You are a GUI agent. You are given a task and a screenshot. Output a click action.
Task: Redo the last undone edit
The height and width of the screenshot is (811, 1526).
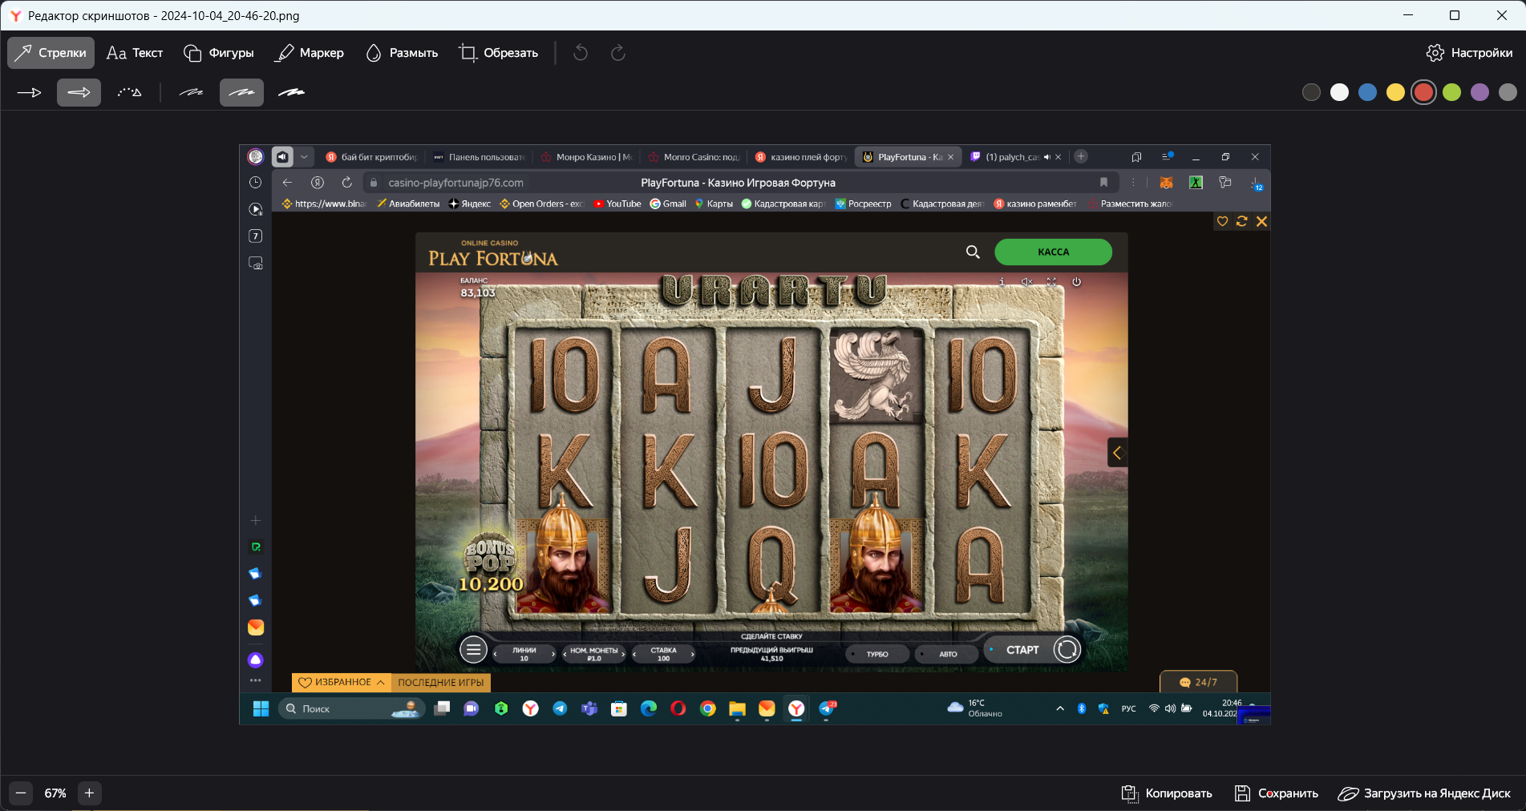click(x=617, y=53)
